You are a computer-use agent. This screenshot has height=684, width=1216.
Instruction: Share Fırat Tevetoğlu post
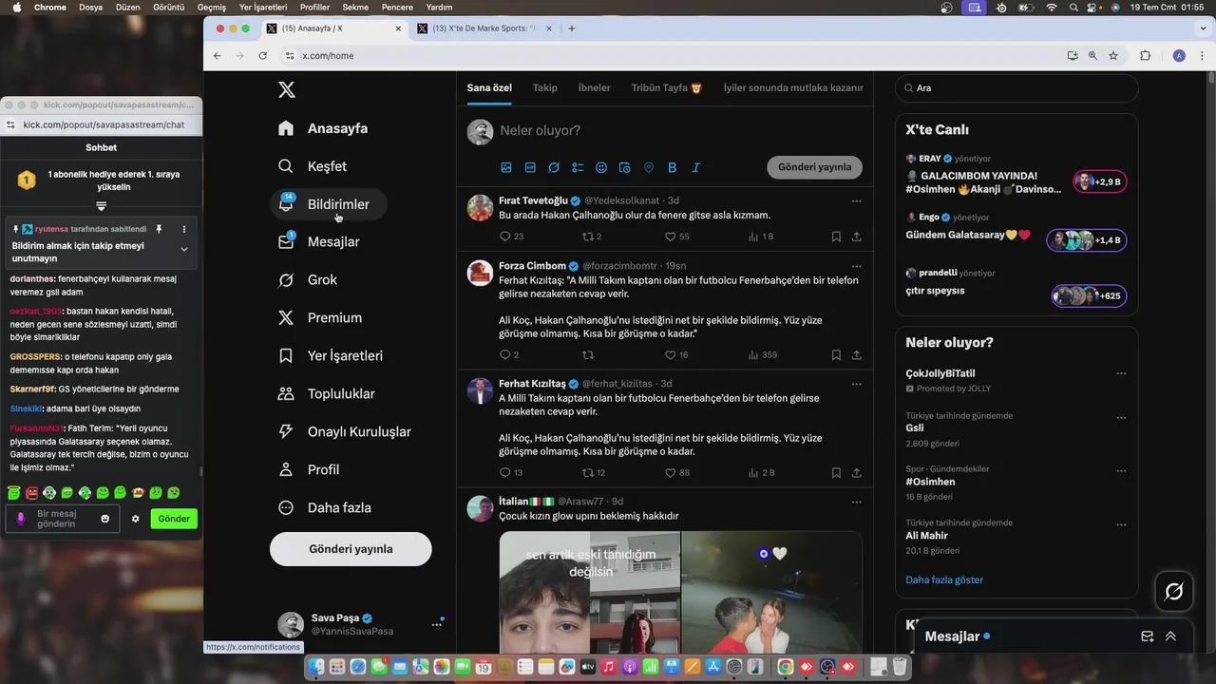tap(857, 237)
